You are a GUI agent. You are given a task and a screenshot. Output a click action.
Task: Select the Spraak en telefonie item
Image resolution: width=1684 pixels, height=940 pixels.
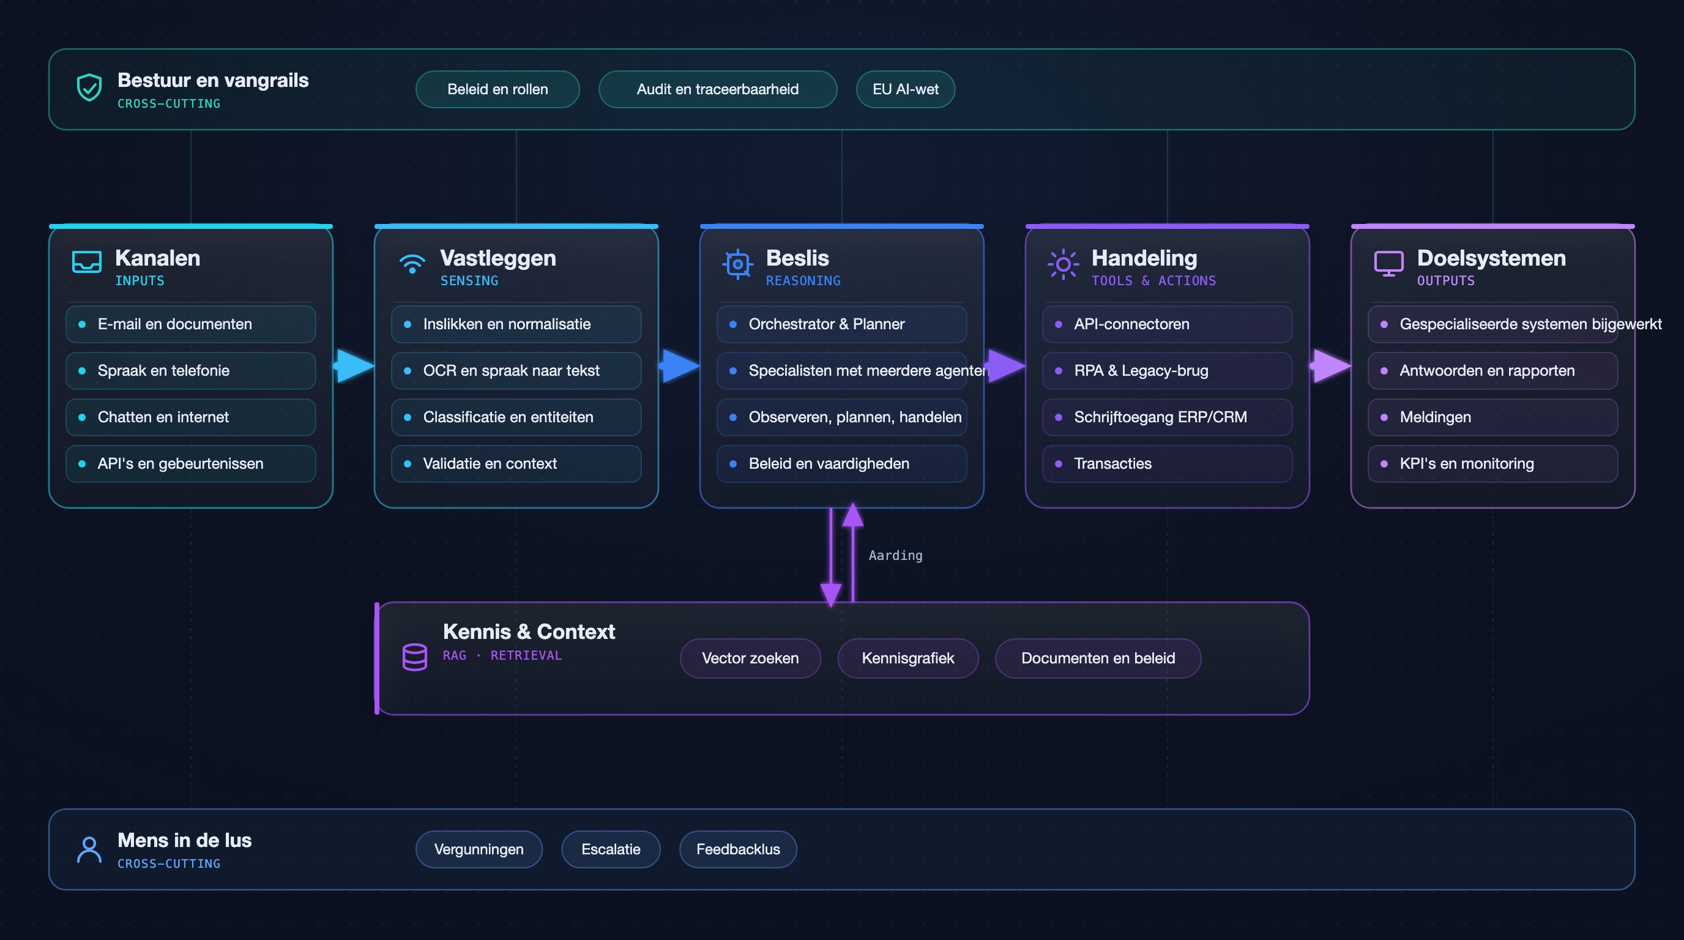pos(190,371)
